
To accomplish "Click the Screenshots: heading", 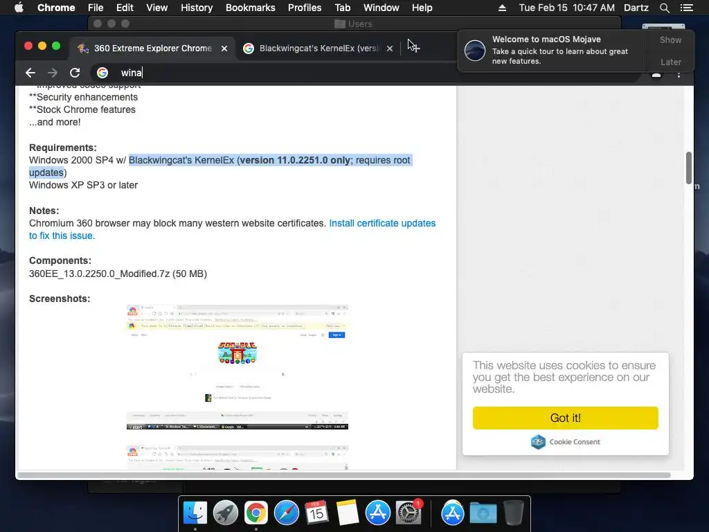I will (x=60, y=299).
